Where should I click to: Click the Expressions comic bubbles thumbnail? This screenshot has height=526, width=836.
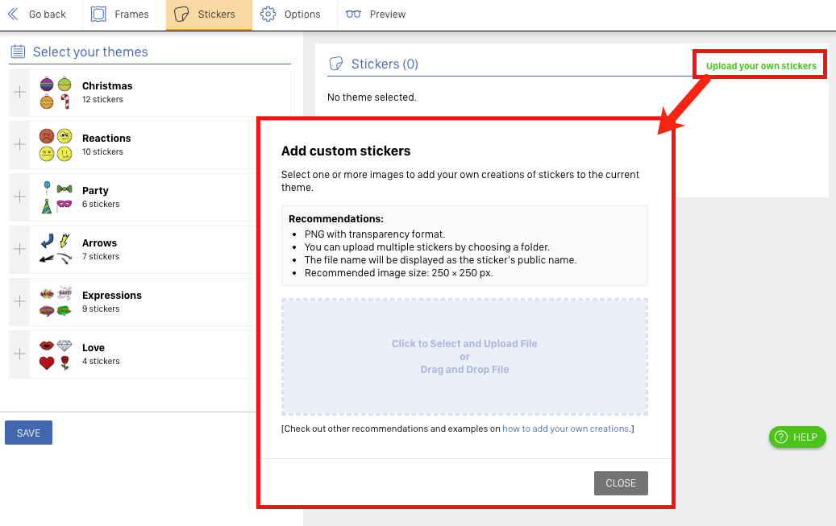(x=56, y=301)
